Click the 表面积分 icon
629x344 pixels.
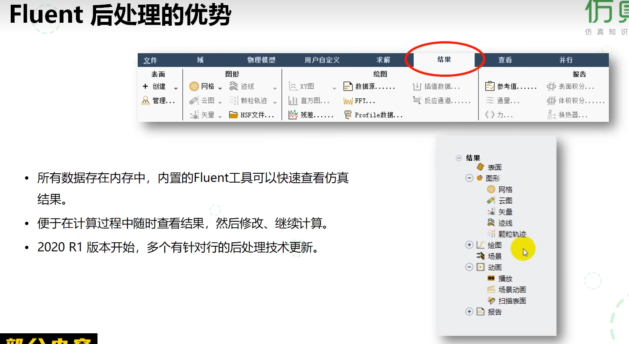[551, 87]
